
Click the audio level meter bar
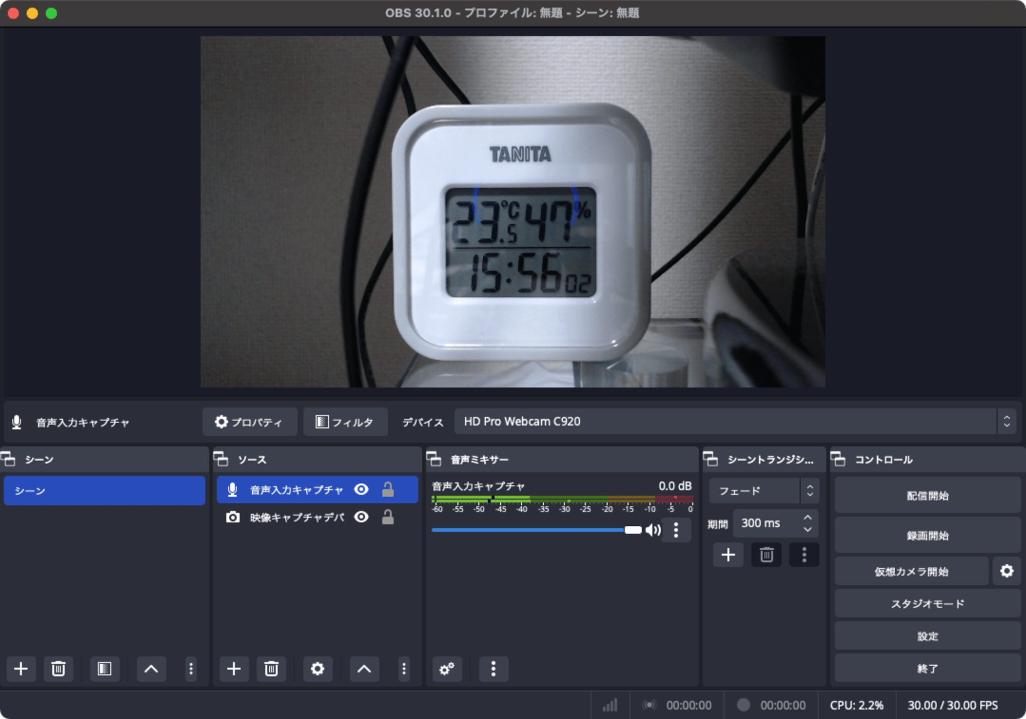pos(562,499)
